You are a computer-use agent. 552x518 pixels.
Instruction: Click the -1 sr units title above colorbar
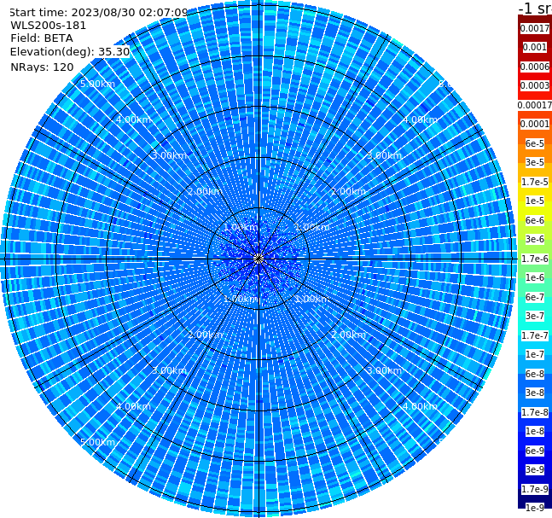(x=535, y=8)
